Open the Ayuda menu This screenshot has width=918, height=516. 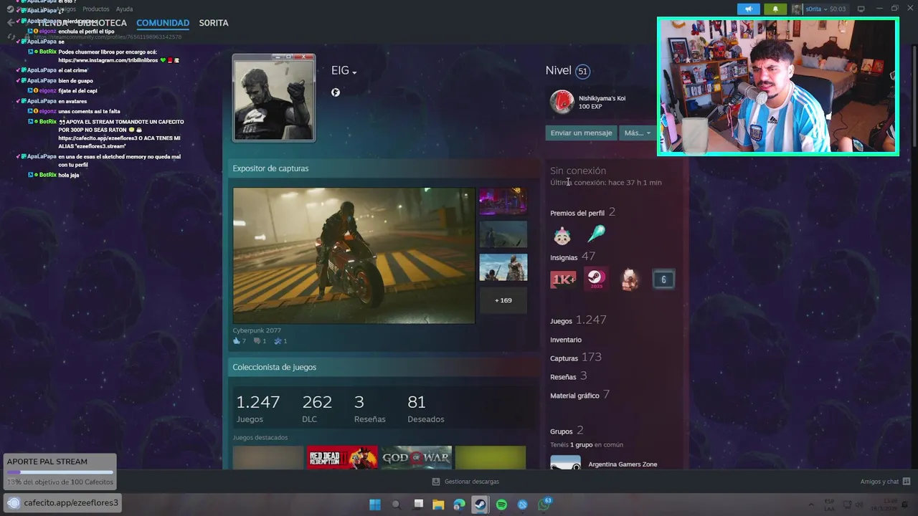click(x=124, y=9)
